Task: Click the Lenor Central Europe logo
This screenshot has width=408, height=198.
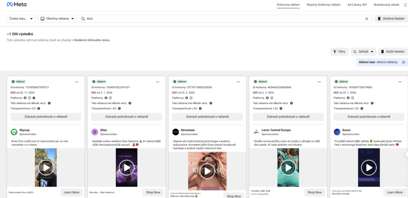Action: [256, 132]
